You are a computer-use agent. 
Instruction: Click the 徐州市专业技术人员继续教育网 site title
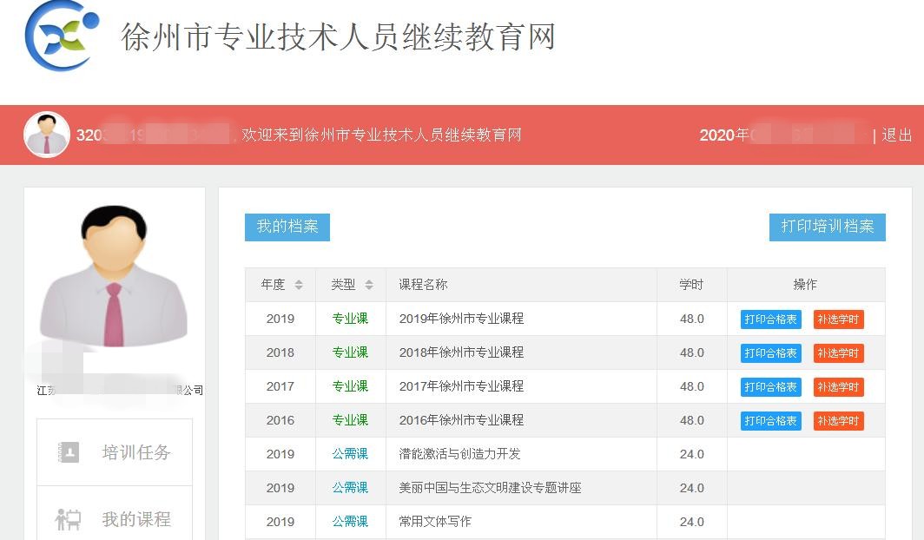point(338,37)
